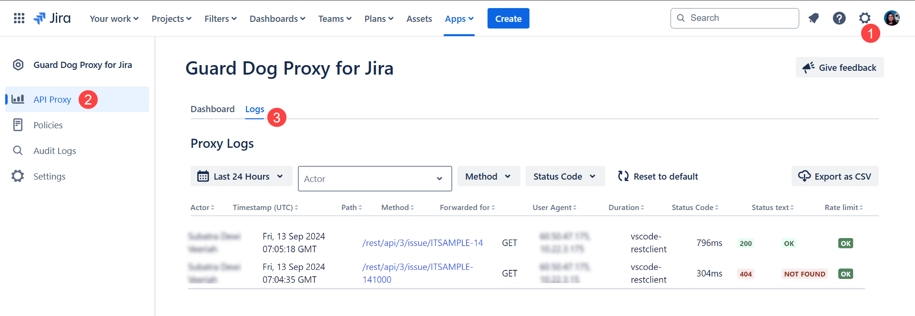Open the settings gear in top bar
The image size is (915, 316).
(x=864, y=19)
